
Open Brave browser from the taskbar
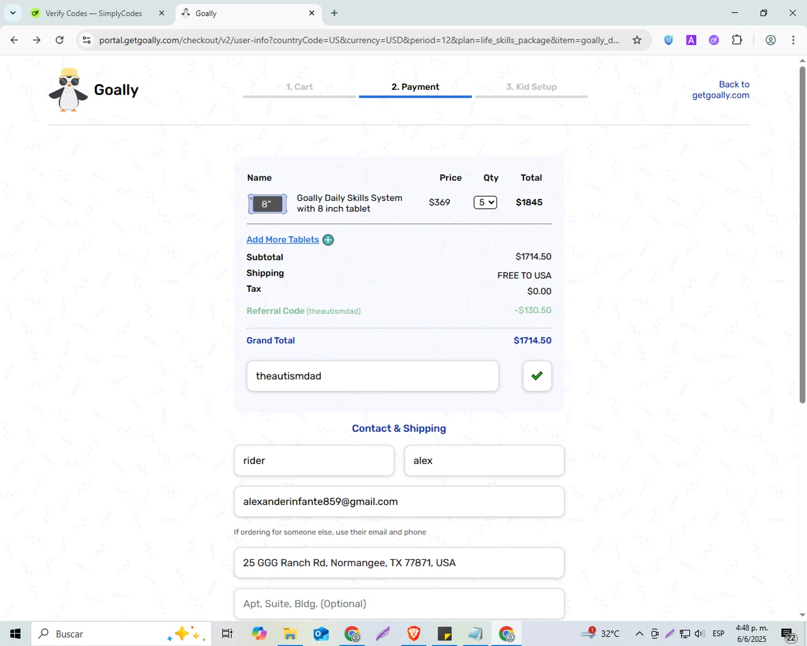(x=414, y=634)
